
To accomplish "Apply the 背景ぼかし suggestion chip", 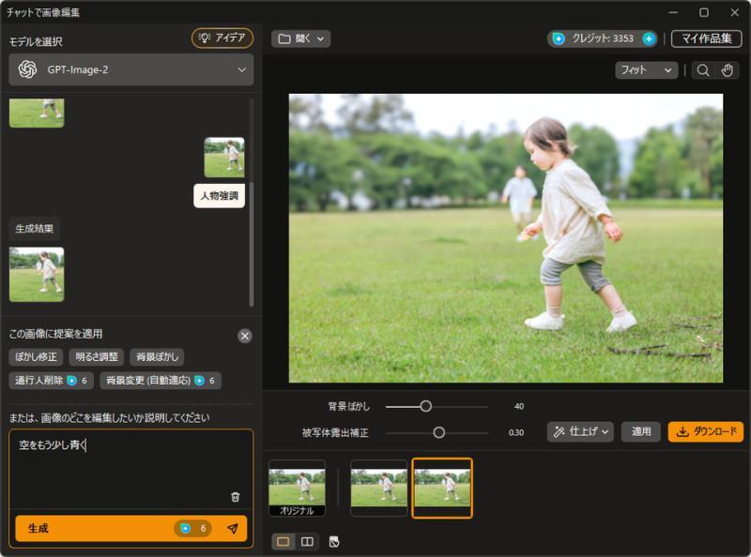I will tap(157, 357).
